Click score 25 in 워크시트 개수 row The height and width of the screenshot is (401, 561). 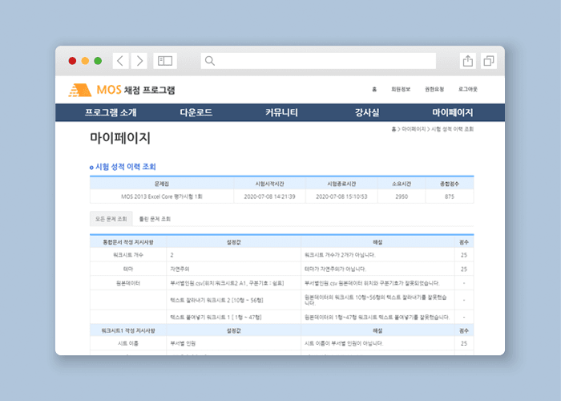(x=464, y=255)
